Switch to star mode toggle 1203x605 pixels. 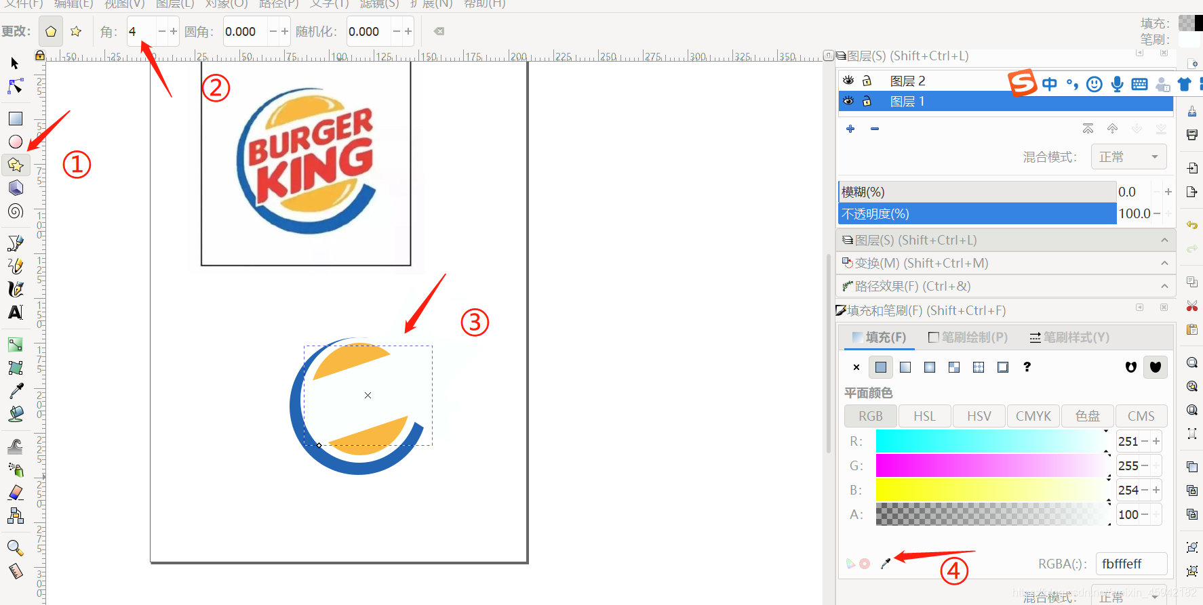tap(76, 31)
